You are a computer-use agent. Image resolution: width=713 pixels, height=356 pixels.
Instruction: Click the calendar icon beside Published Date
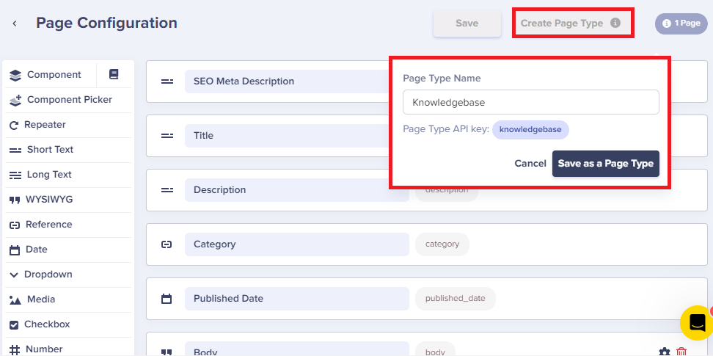[167, 299]
